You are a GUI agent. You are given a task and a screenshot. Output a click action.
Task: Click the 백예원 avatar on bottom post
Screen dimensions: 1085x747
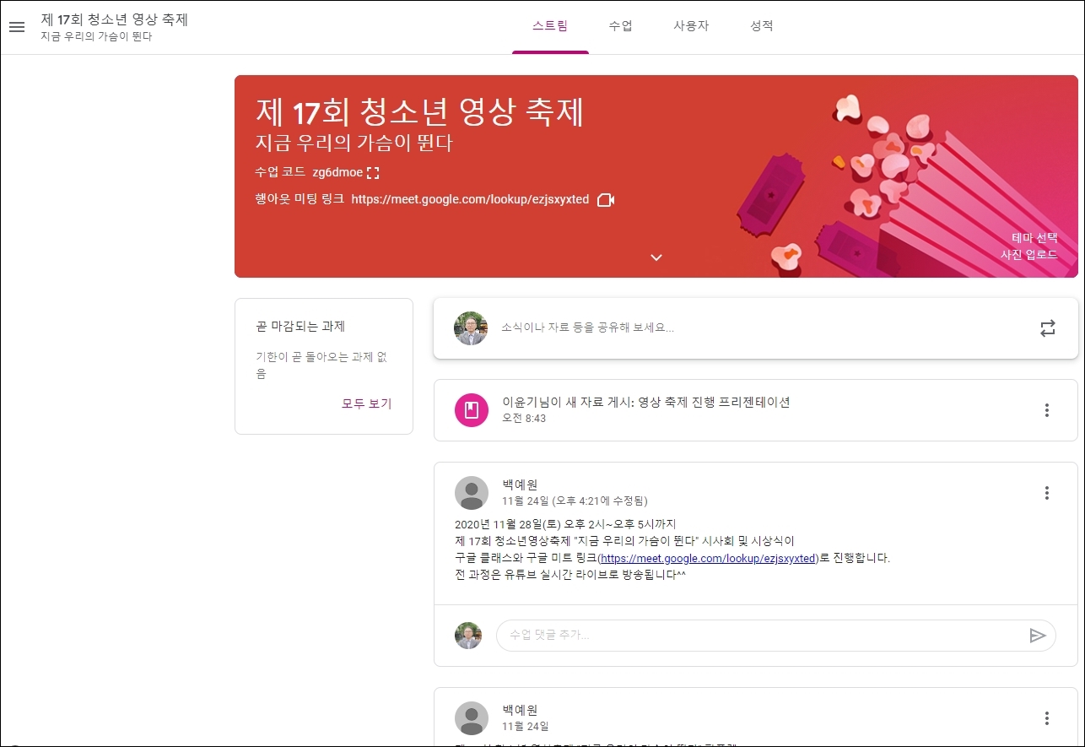pyautogui.click(x=472, y=718)
